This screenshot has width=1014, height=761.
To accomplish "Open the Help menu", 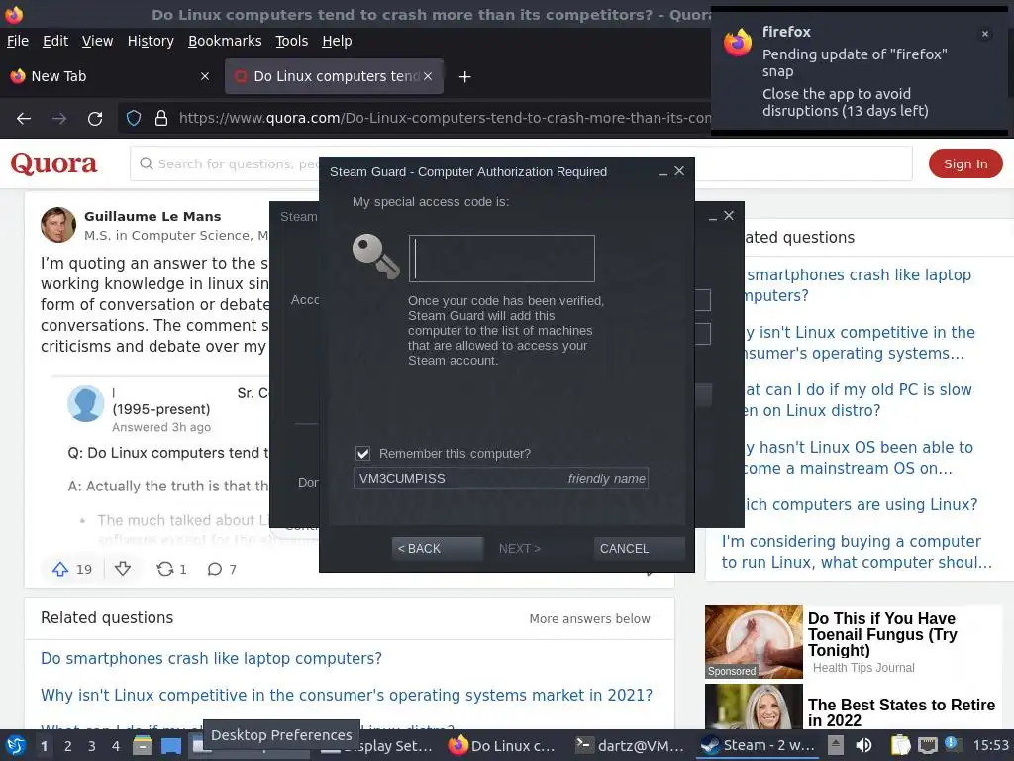I will (337, 41).
